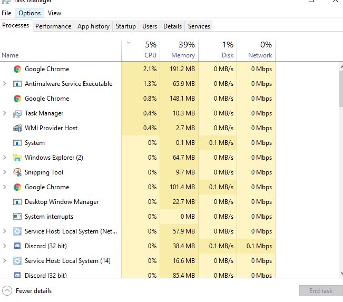This screenshot has height=302, width=343.
Task: Expand the Task Manager process row
Action: pos(4,113)
